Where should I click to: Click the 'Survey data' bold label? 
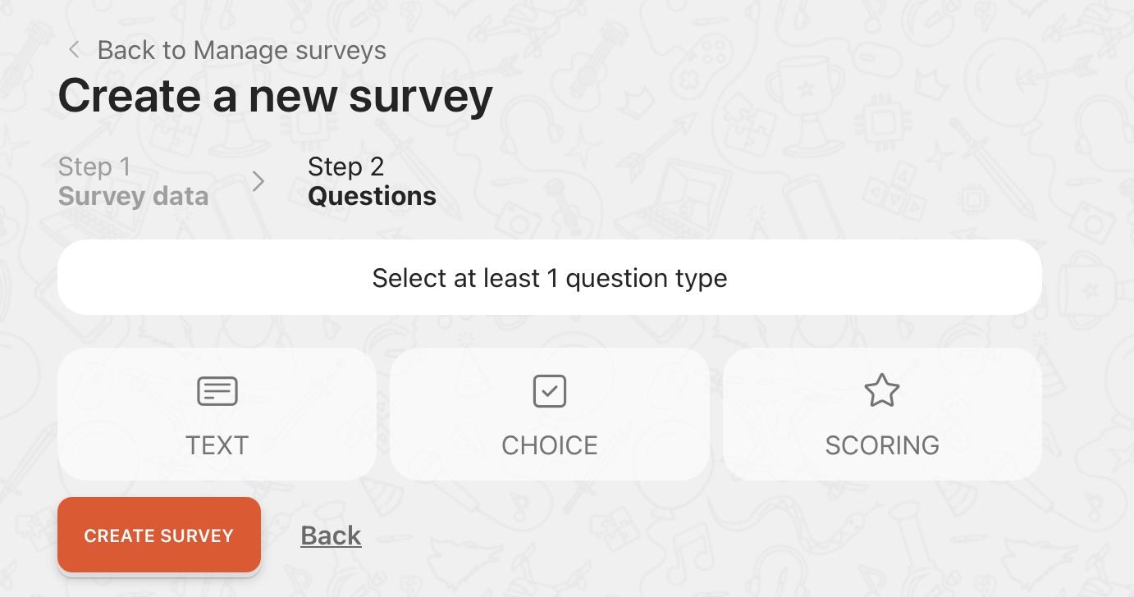[133, 197]
